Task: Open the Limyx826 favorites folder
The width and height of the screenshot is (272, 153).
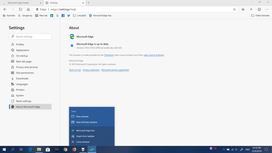Action: tap(80, 16)
